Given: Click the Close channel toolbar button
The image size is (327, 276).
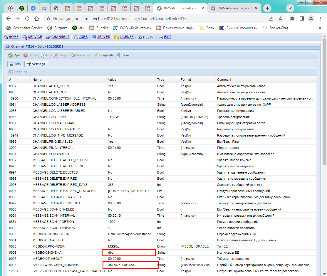Looking at the screenshot, I should [x=30, y=55].
